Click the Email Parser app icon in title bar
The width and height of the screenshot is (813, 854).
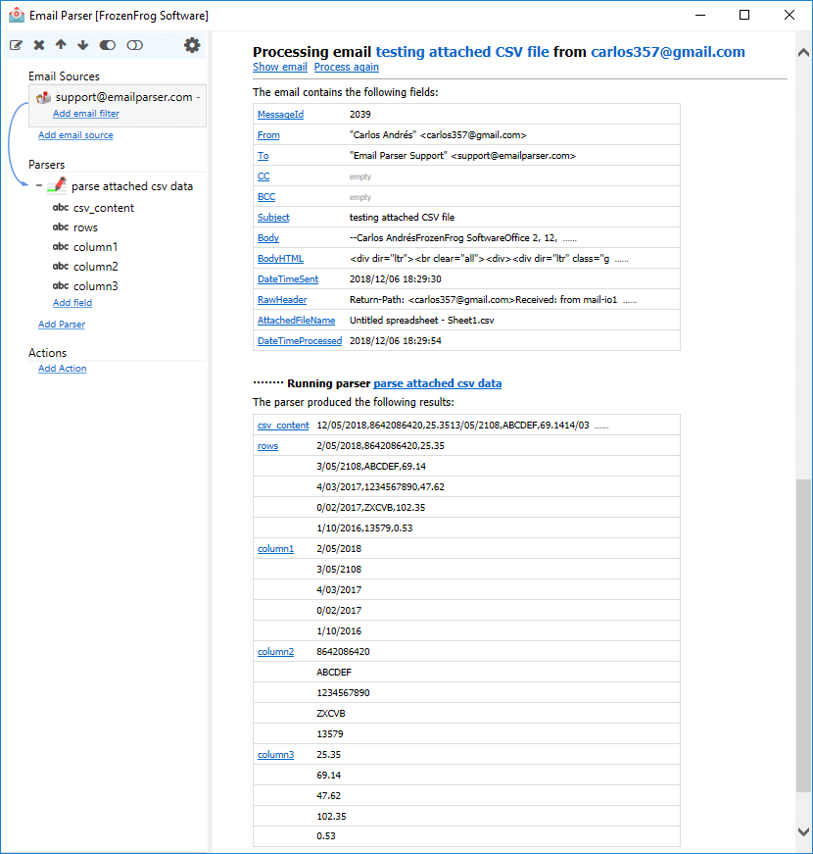17,15
